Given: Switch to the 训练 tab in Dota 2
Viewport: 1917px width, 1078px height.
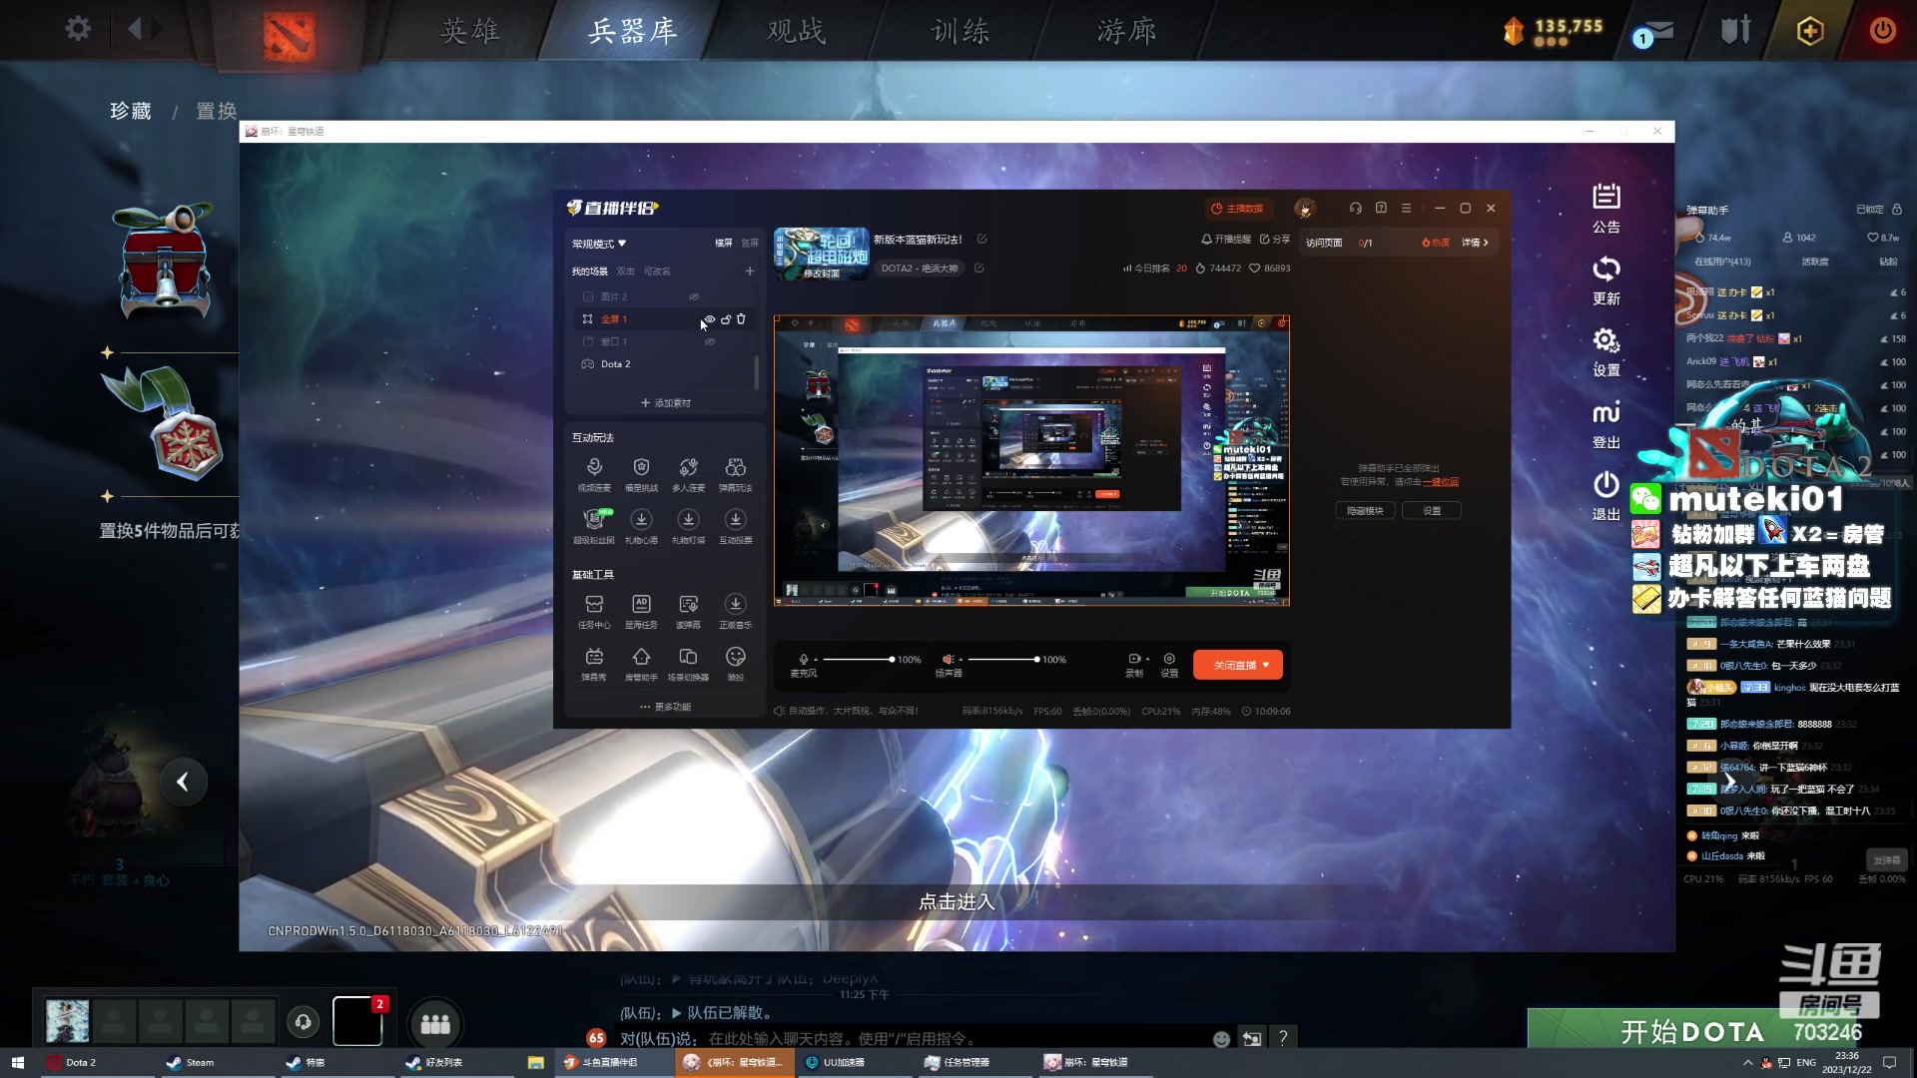Looking at the screenshot, I should coord(960,31).
